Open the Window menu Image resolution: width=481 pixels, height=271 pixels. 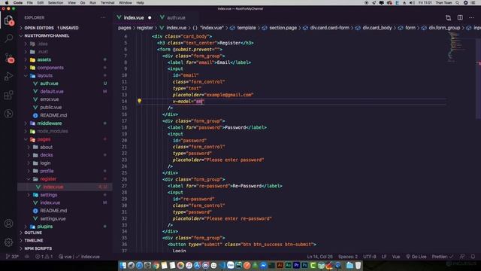(126, 3)
